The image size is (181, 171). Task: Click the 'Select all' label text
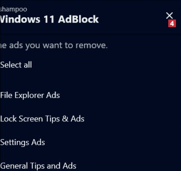16,65
